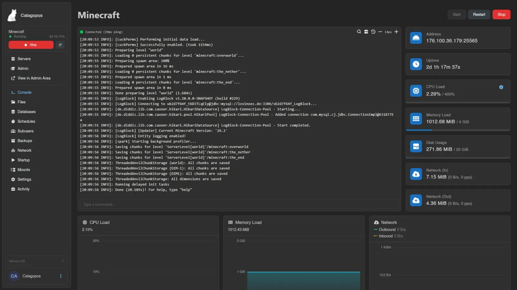The height and width of the screenshot is (290, 517).
Task: Click the server-stack icon in the console toolbar
Action: click(366, 32)
